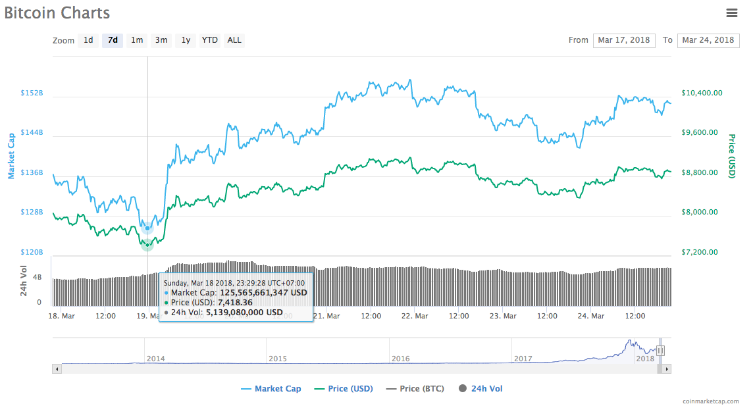Open the chart export hamburger menu

pyautogui.click(x=731, y=12)
